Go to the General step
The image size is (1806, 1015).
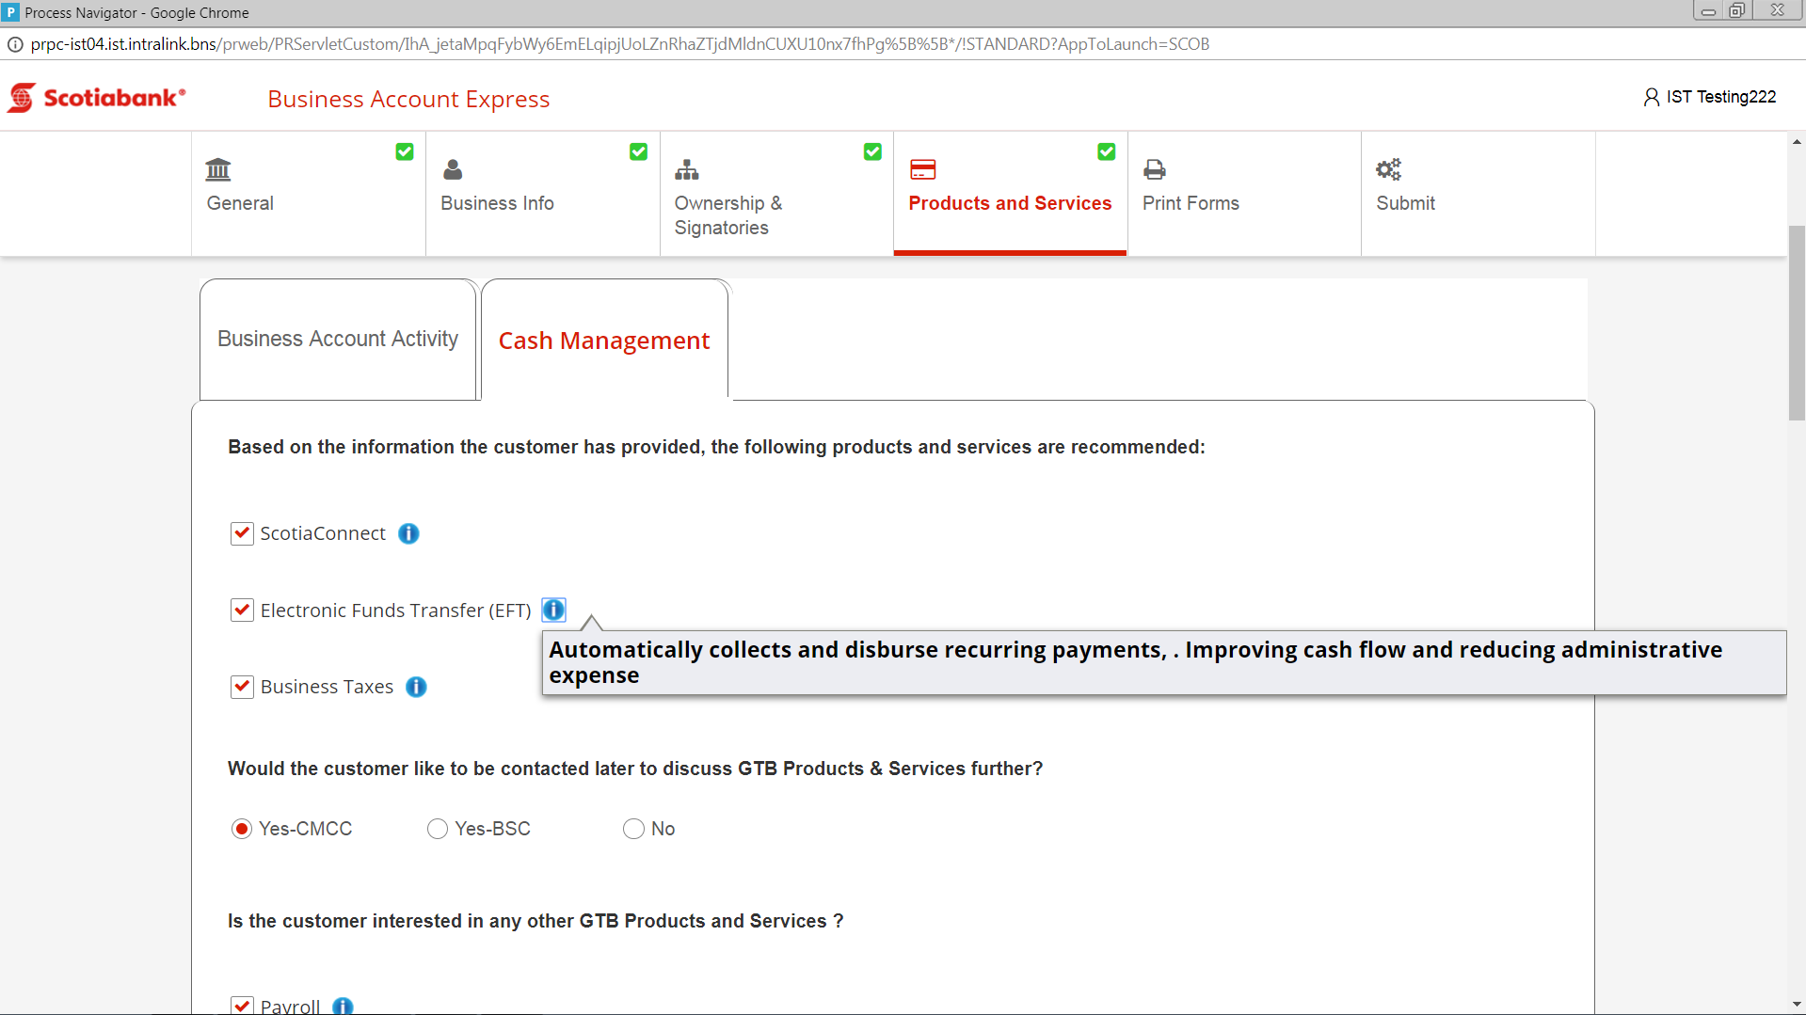point(309,193)
